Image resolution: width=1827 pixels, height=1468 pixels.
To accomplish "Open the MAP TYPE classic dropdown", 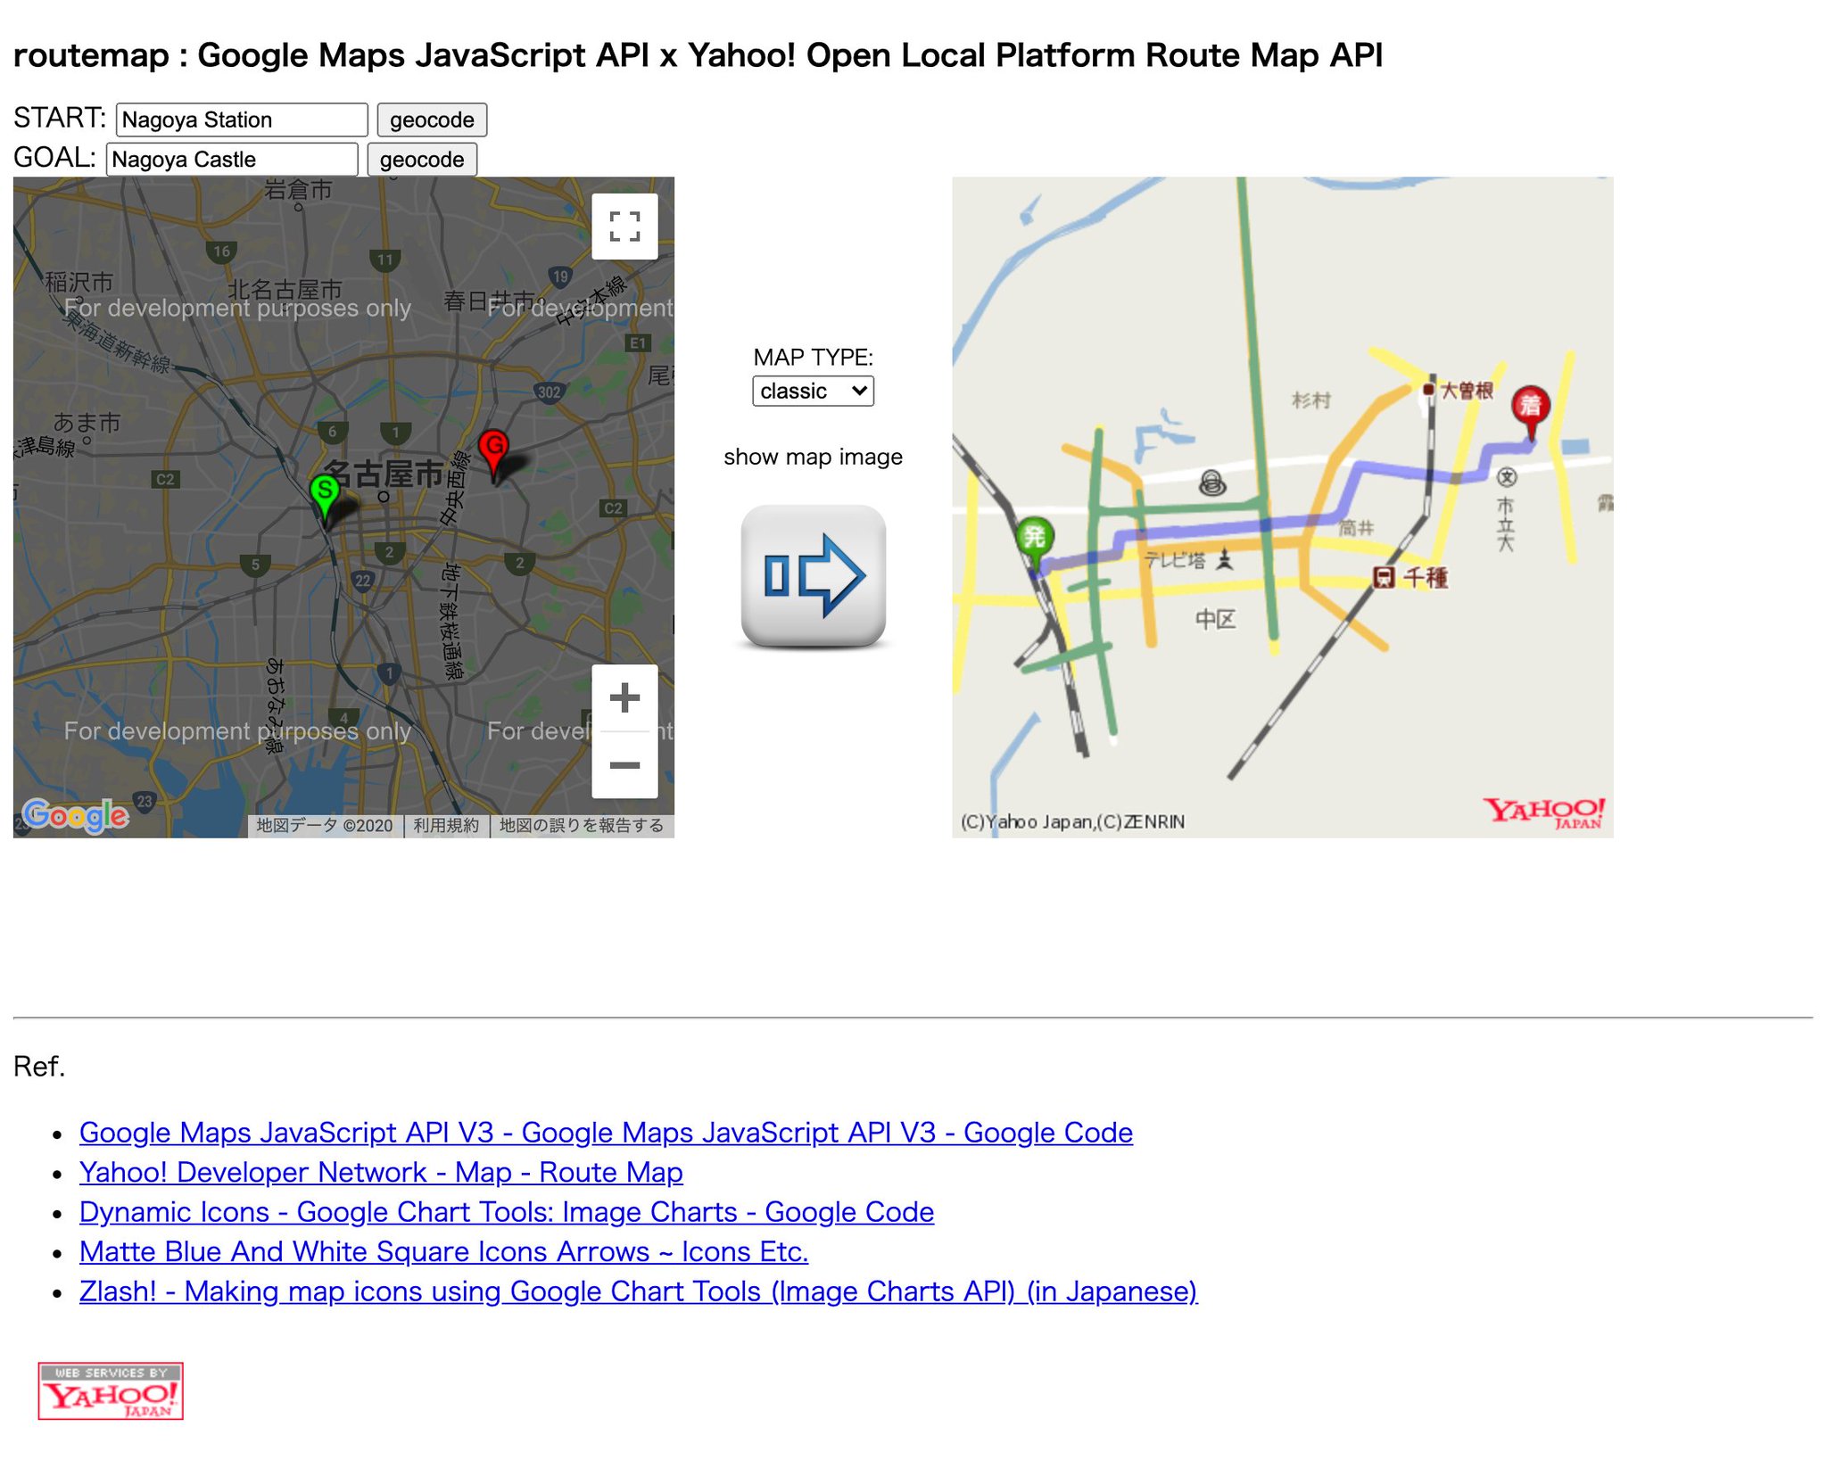I will click(x=813, y=391).
